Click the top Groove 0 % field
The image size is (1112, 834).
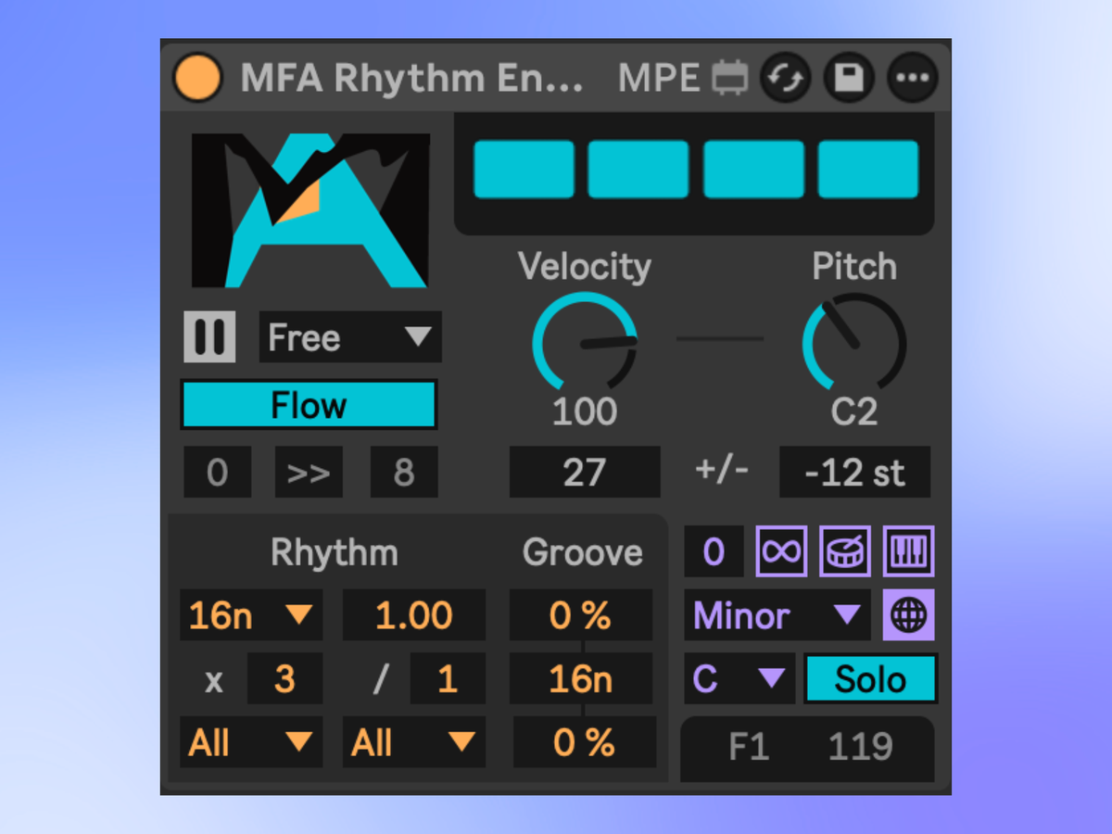coord(581,615)
